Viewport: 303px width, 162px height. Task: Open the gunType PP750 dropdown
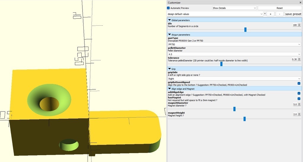coord(234,44)
